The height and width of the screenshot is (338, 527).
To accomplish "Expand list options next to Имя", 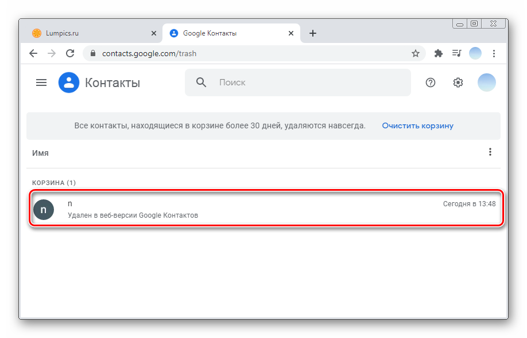I will [x=490, y=152].
